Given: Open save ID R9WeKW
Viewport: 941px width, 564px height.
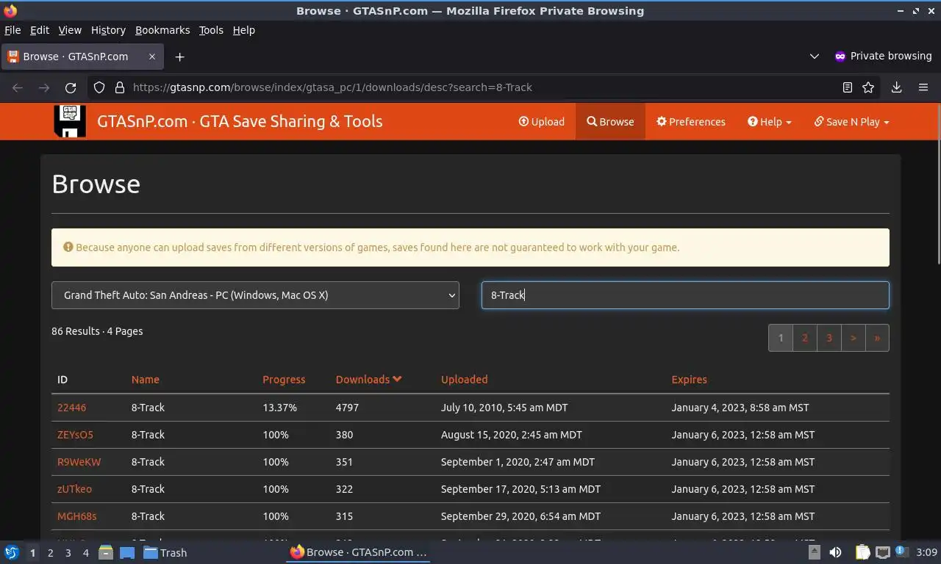Looking at the screenshot, I should click(79, 462).
